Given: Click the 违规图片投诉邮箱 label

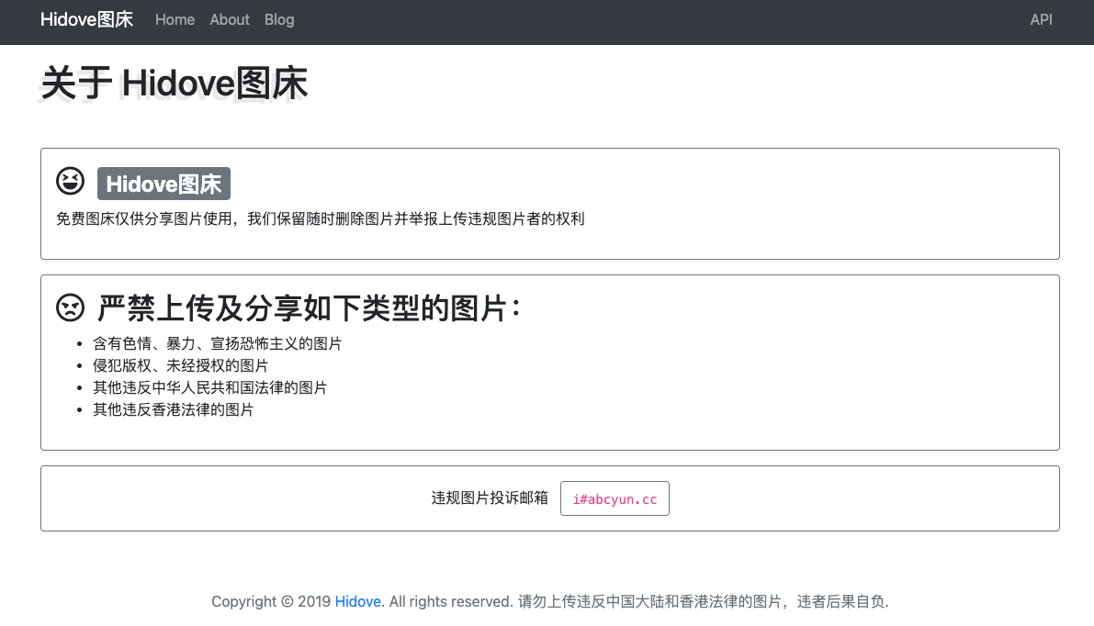Looking at the screenshot, I should 490,497.
